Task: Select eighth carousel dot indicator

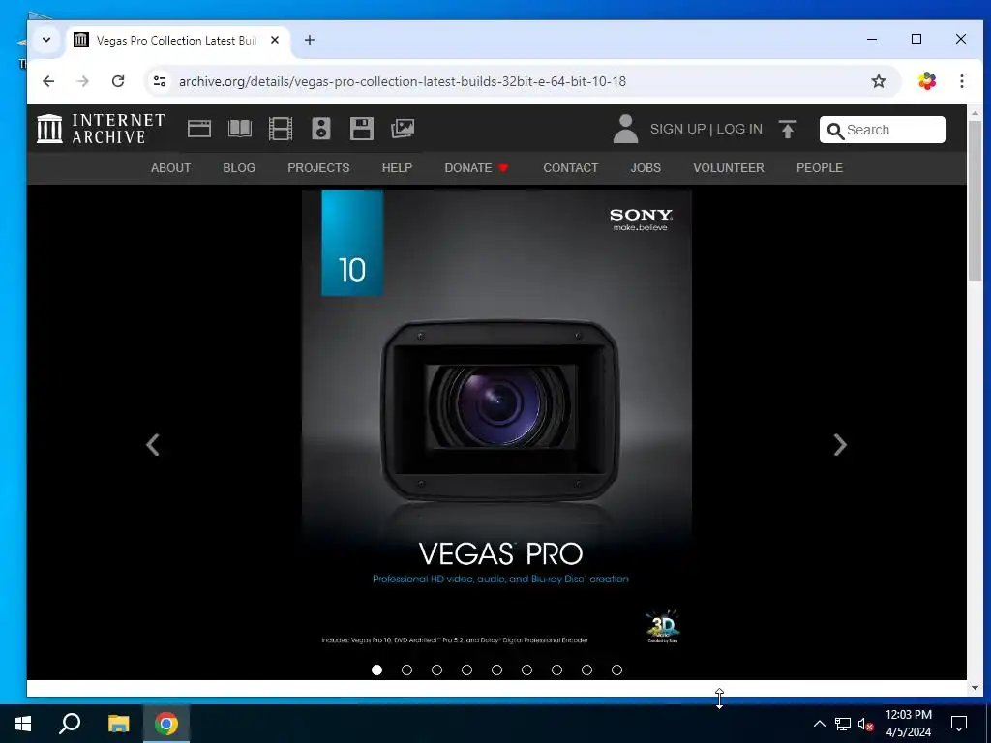Action: [x=587, y=669]
